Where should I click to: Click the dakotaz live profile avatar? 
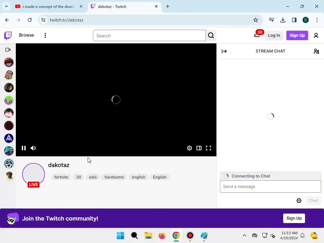(34, 175)
